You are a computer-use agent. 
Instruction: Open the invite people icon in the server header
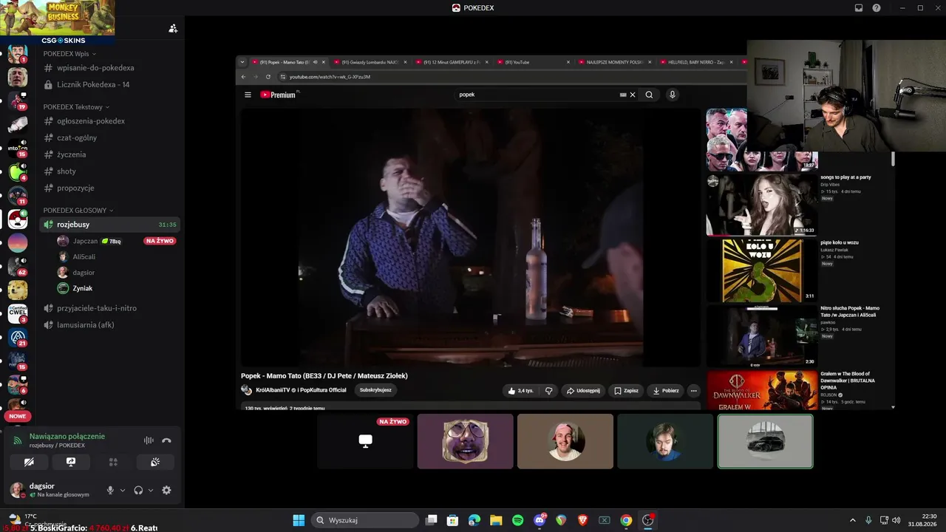coord(173,28)
